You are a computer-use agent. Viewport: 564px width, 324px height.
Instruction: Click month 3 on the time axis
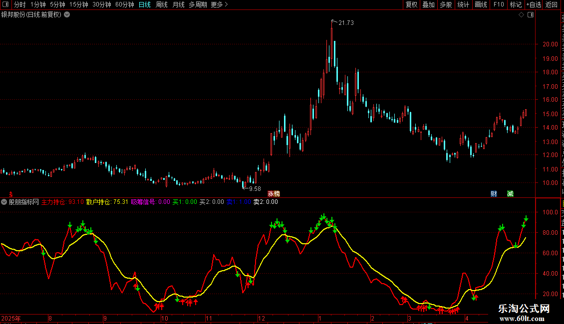pyautogui.click(x=409, y=318)
